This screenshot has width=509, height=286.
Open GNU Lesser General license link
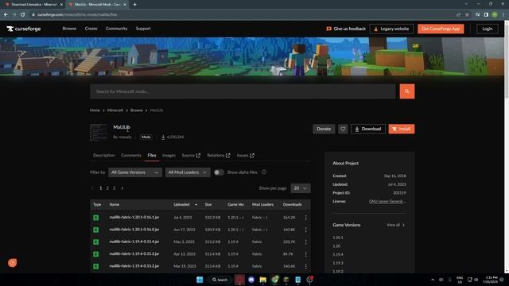387,201
